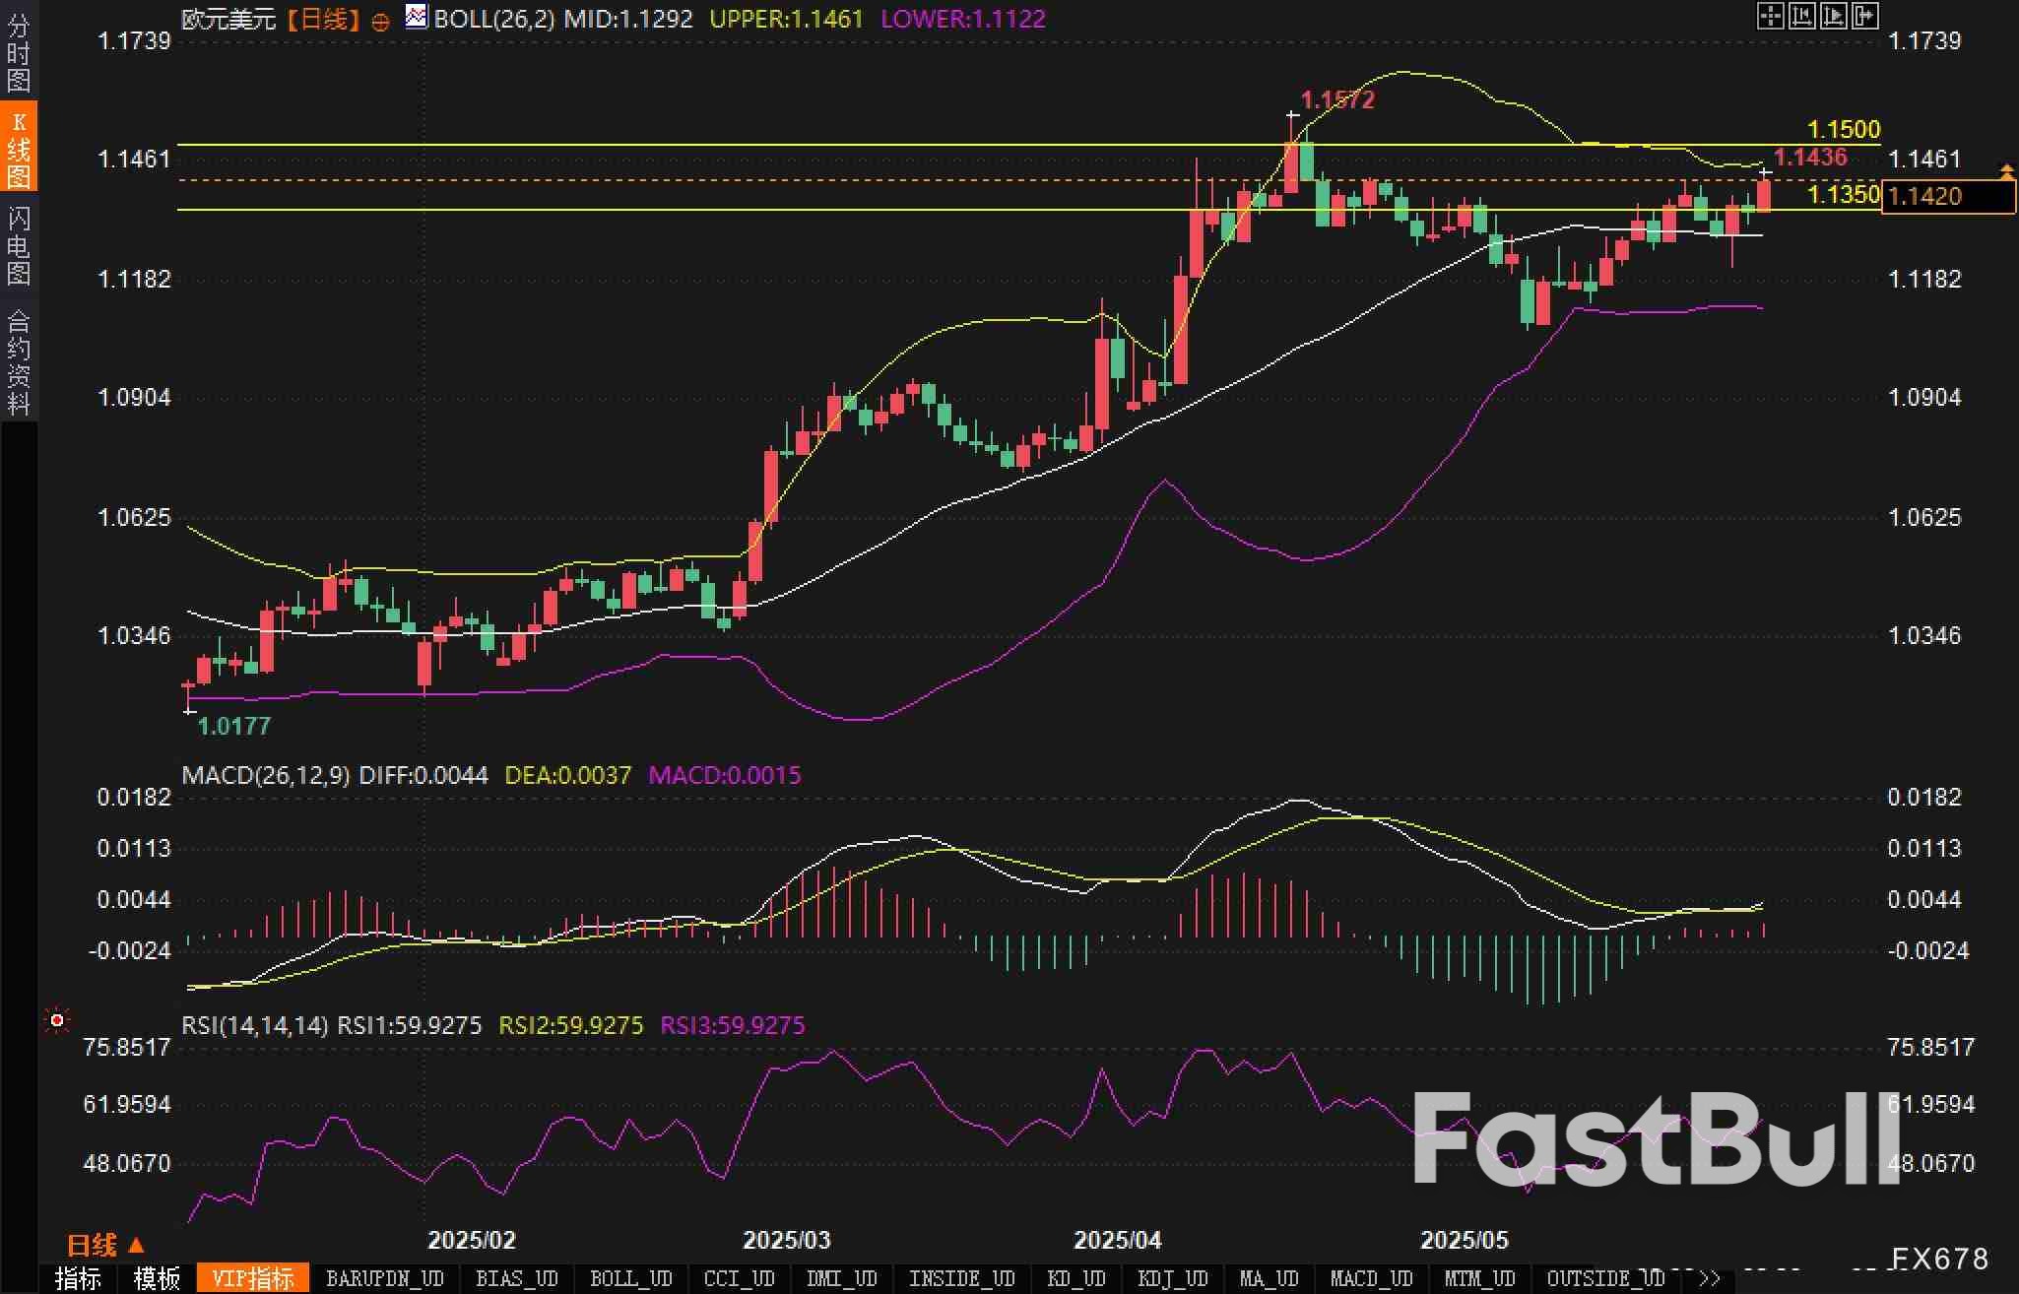Open 合约资料 contract info in sidebar
This screenshot has height=1294, width=2019.
point(18,361)
